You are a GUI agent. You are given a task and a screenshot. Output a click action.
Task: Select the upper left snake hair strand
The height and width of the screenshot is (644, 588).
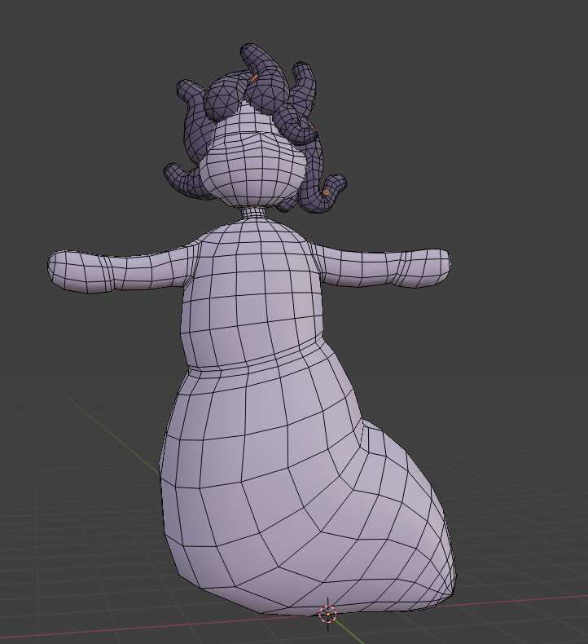(193, 92)
